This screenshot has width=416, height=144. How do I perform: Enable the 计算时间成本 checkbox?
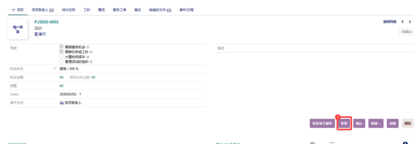61,57
